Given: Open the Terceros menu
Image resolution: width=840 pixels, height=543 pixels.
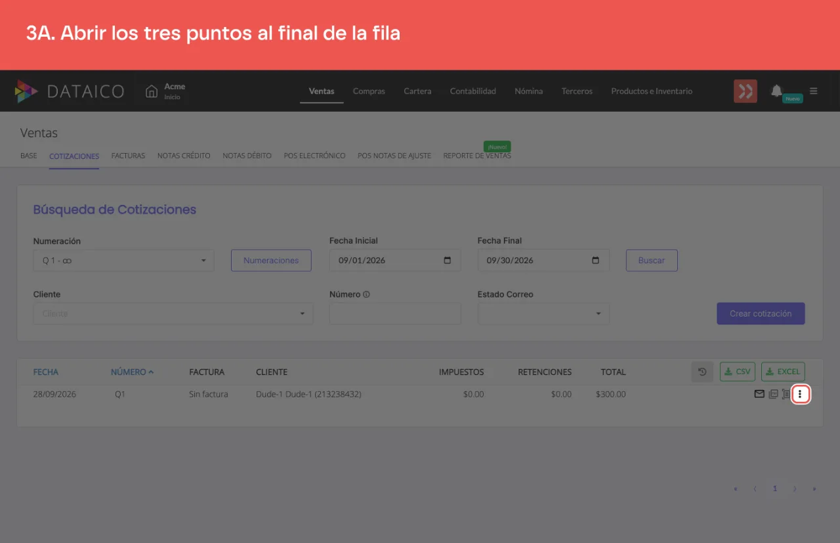Looking at the screenshot, I should click(x=577, y=91).
